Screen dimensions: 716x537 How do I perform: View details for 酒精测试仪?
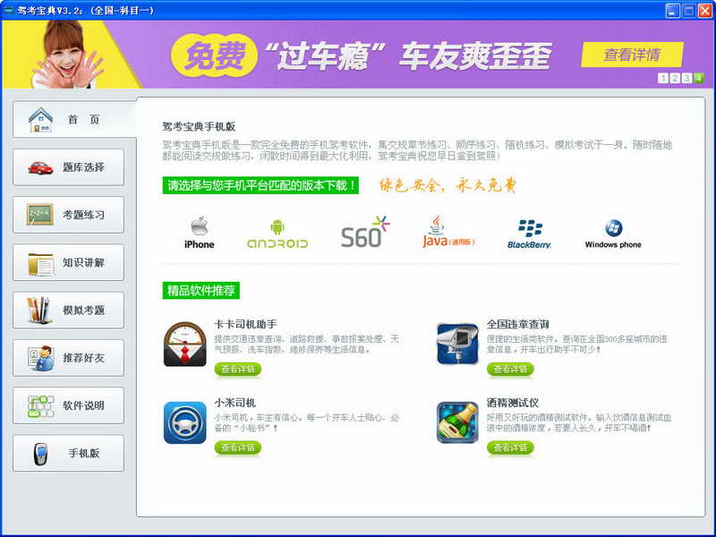[510, 448]
